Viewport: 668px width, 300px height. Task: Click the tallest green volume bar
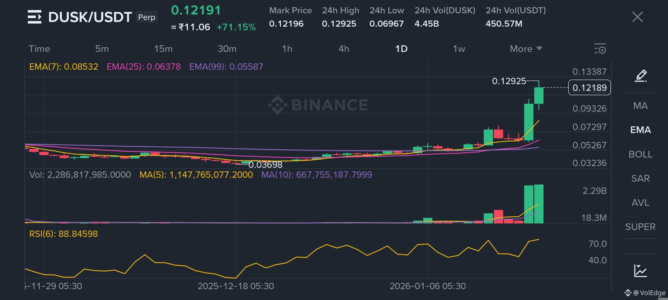539,204
